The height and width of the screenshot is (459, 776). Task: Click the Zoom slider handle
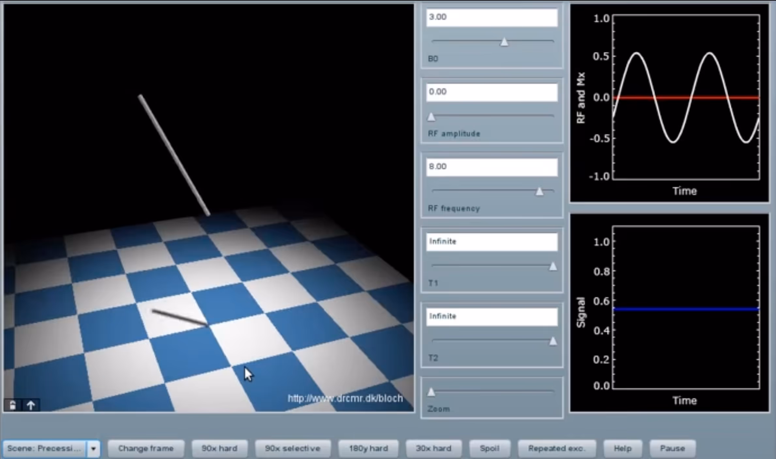point(431,392)
